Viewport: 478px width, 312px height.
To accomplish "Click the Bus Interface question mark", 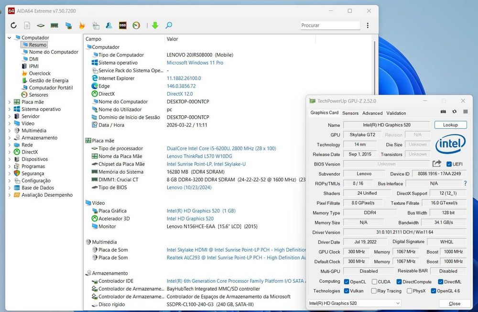I will [x=465, y=183].
